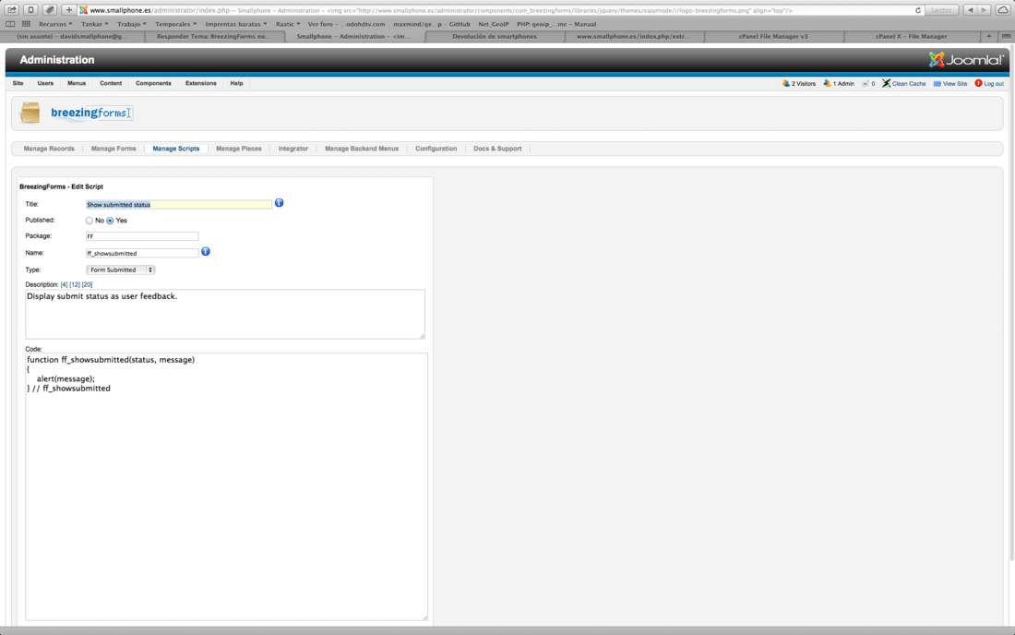Switch to Integrator tab

click(293, 149)
